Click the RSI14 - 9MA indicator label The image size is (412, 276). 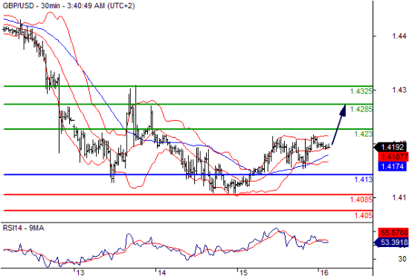point(24,228)
